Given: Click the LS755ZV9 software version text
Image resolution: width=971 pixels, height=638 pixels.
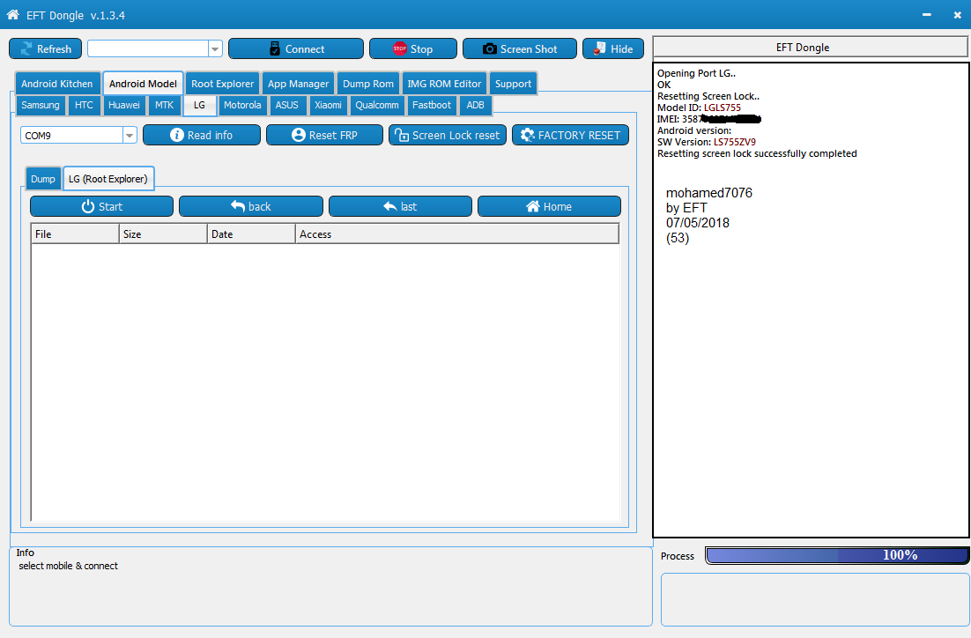Looking at the screenshot, I should click(x=735, y=142).
